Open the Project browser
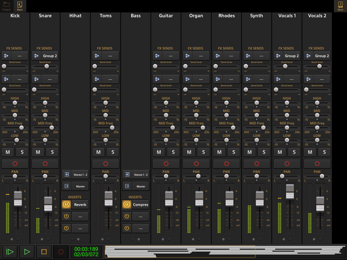This screenshot has height=260, width=347. 6,6
